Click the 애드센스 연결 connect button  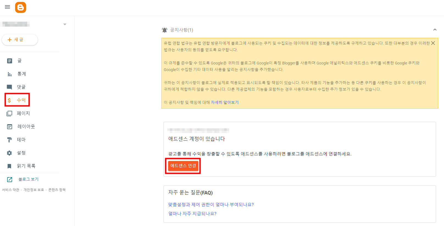183,166
